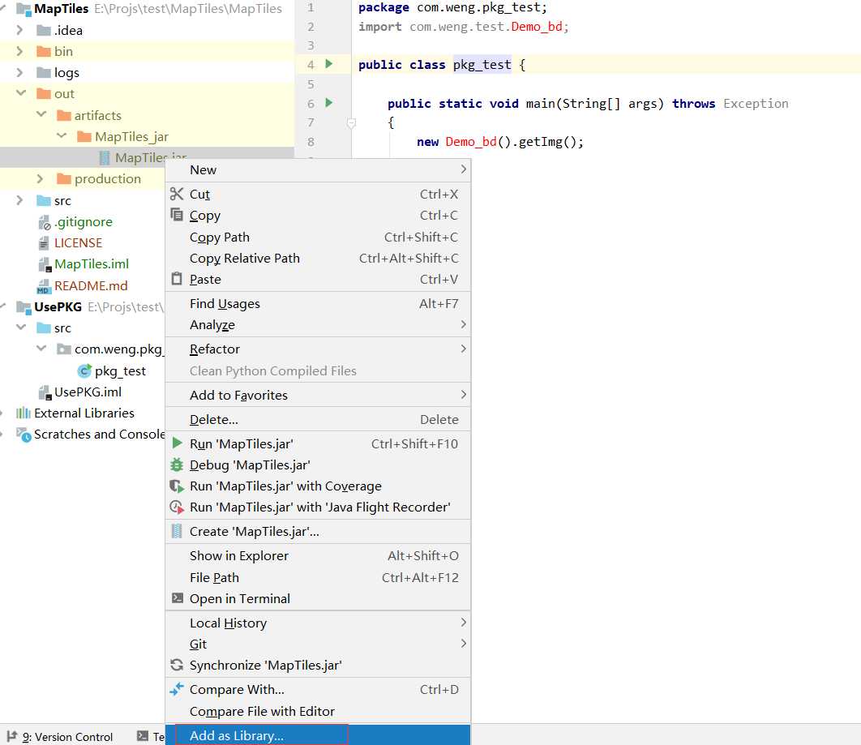The height and width of the screenshot is (745, 861).
Task: Open the Analyze submenu
Action: click(x=318, y=325)
